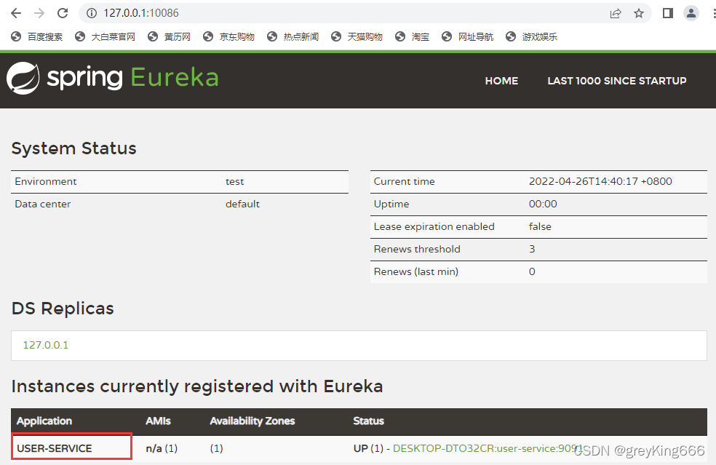
Task: Open the side panel icon
Action: (667, 13)
